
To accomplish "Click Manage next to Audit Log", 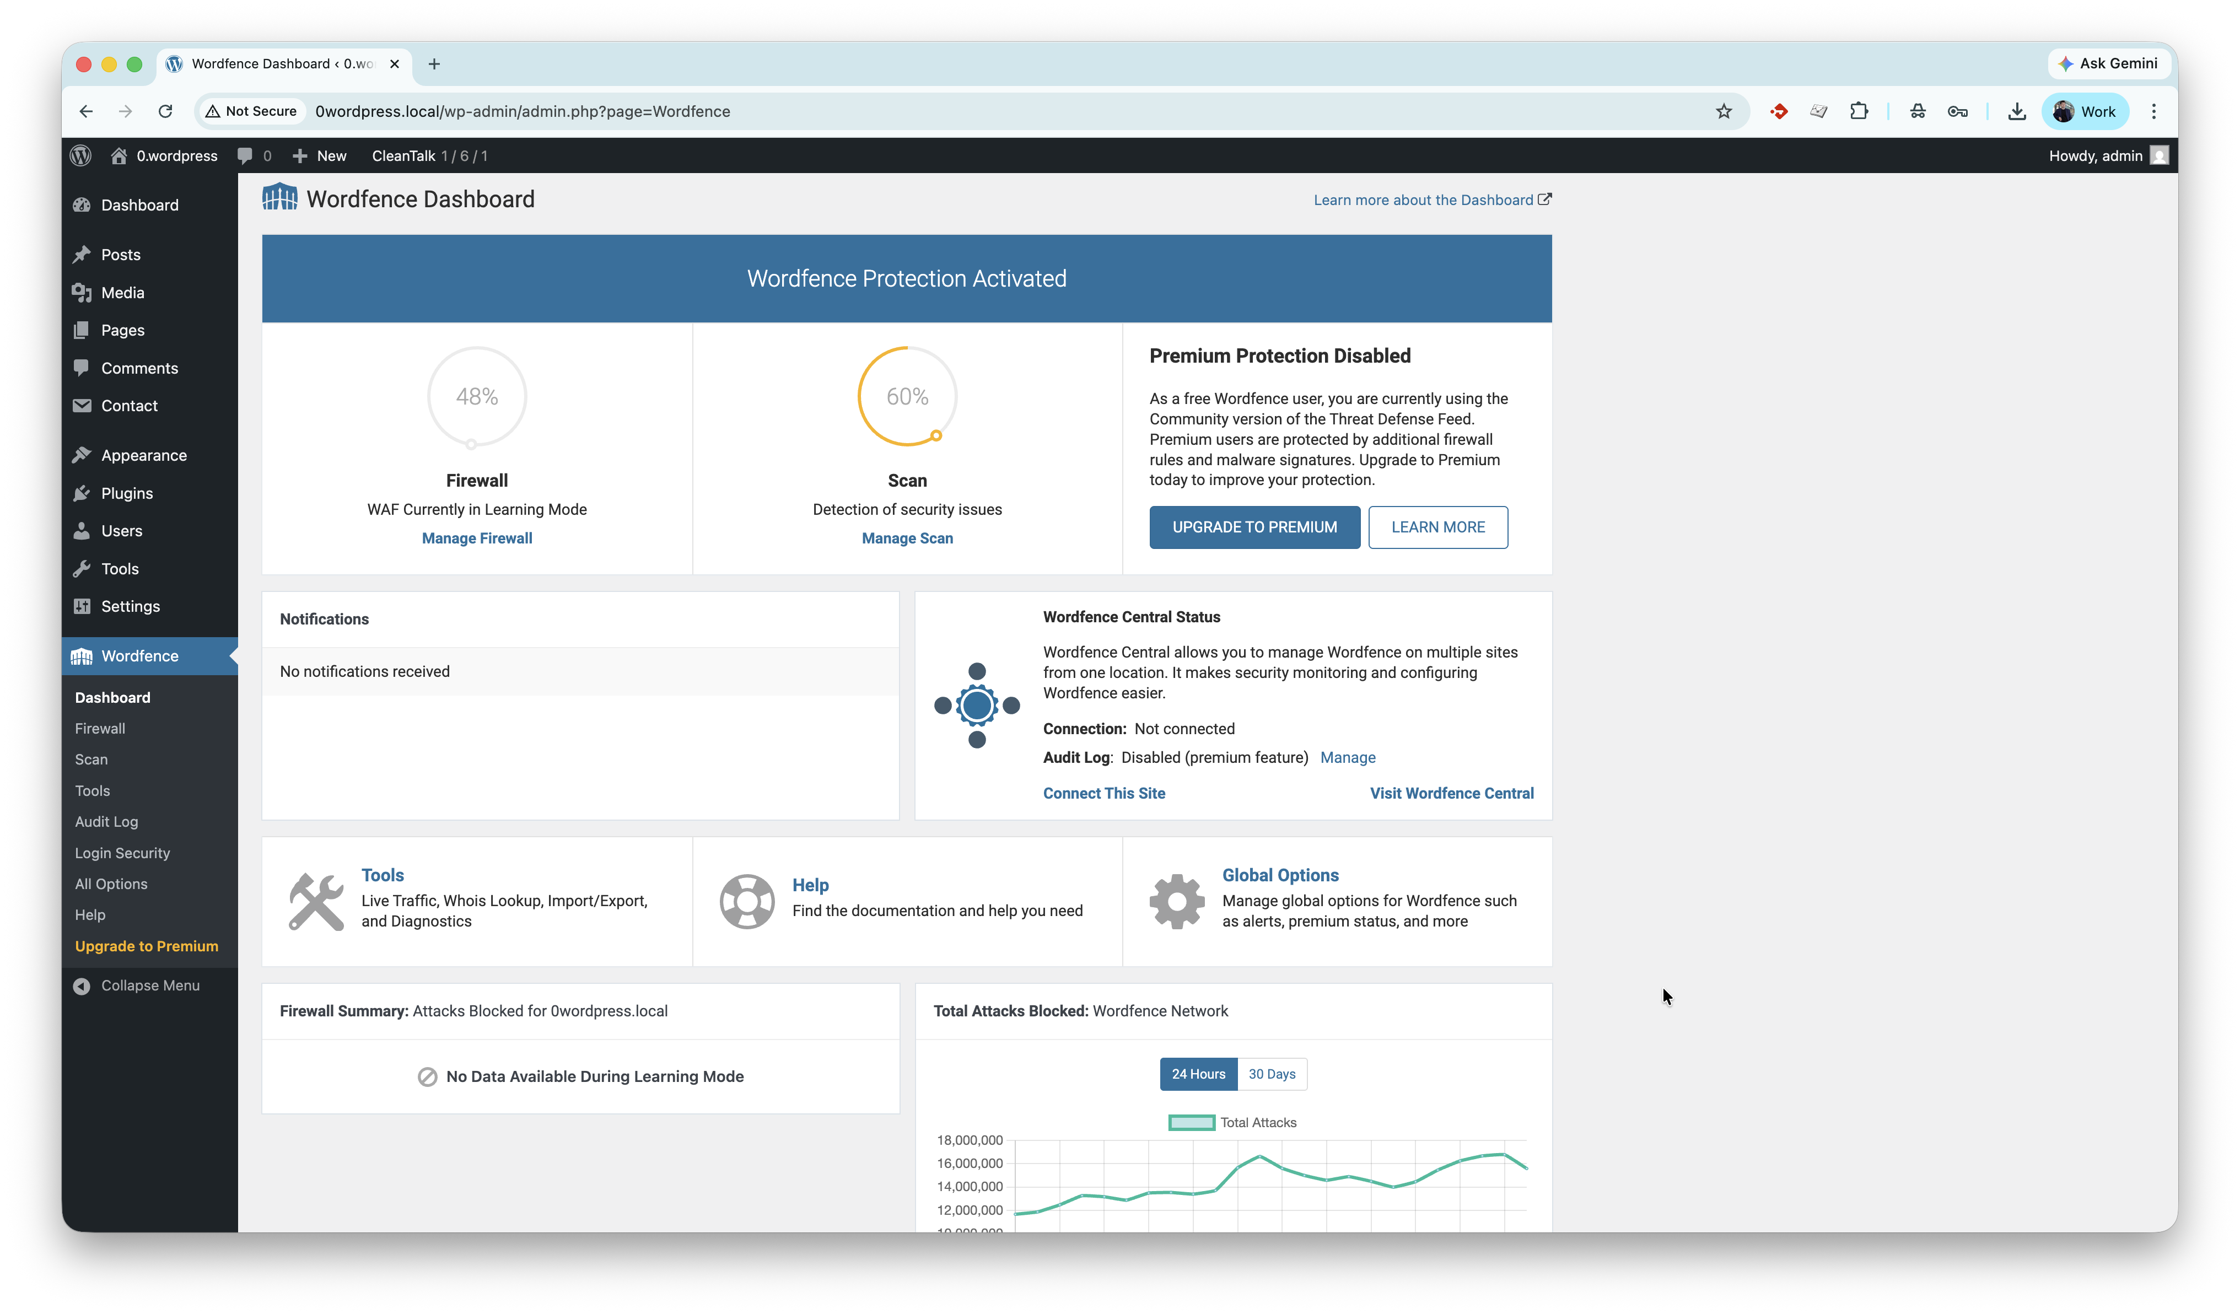I will 1348,757.
